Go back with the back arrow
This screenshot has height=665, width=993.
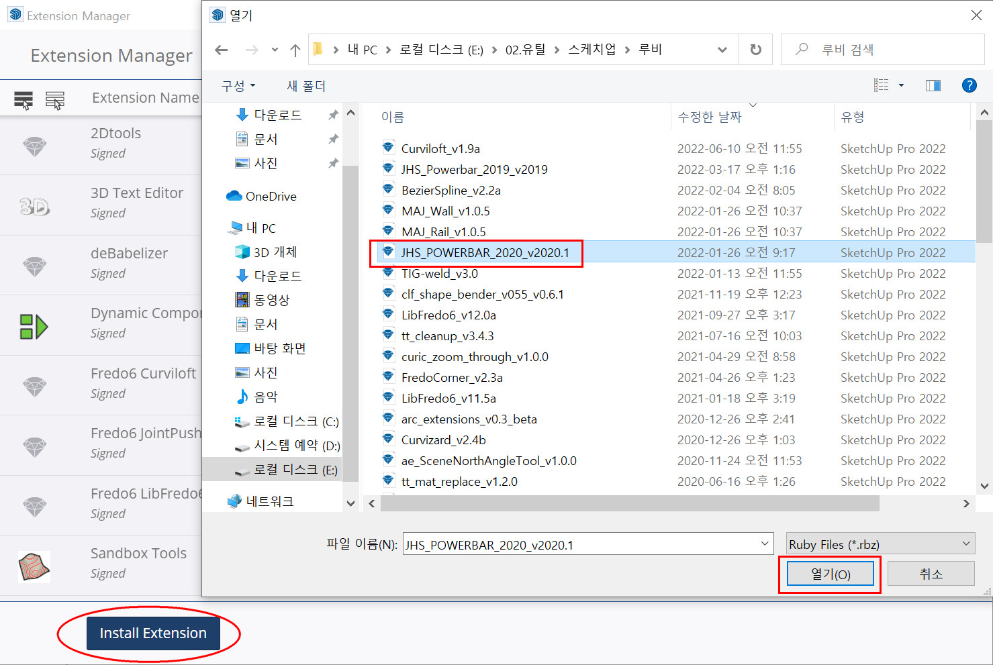[x=222, y=50]
